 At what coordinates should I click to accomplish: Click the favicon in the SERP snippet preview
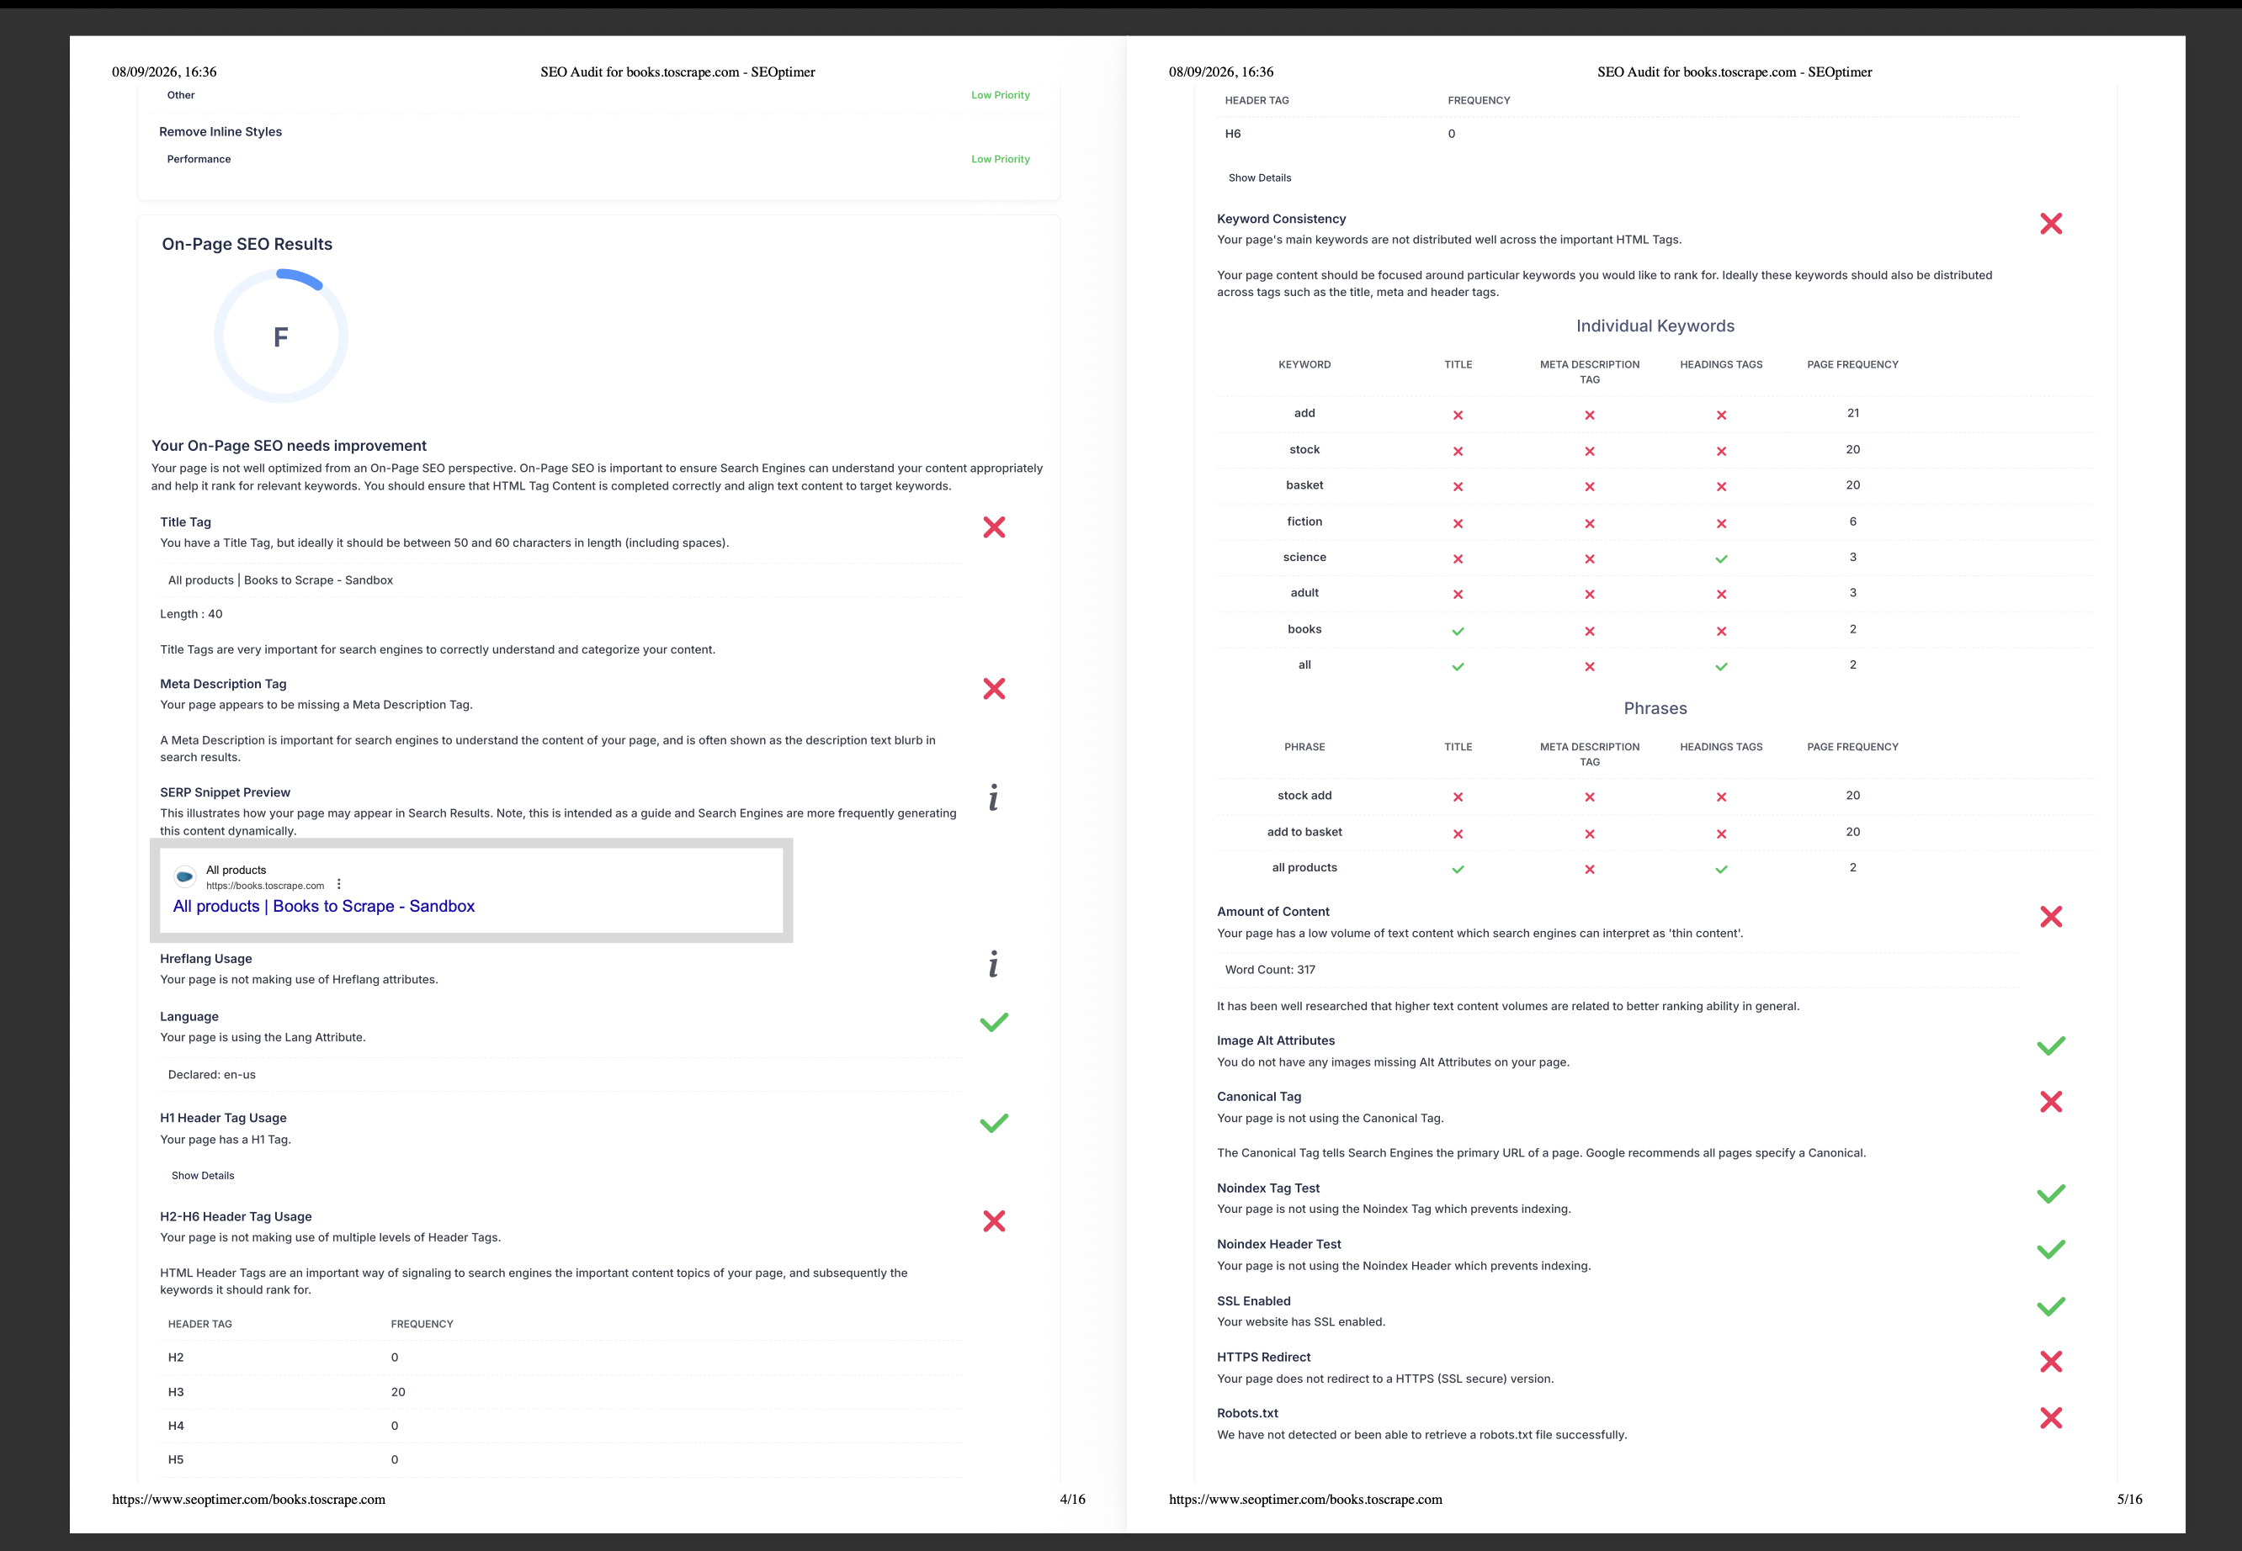[x=184, y=876]
